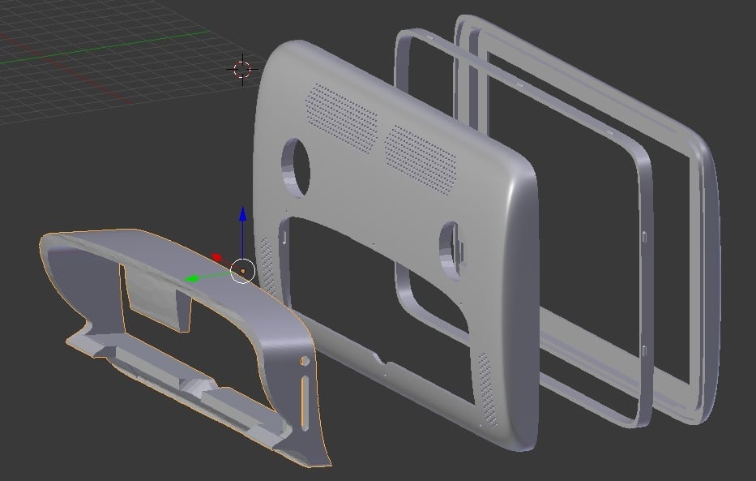
Task: Click the red X-axis manipulator handle
Action: pos(217,258)
